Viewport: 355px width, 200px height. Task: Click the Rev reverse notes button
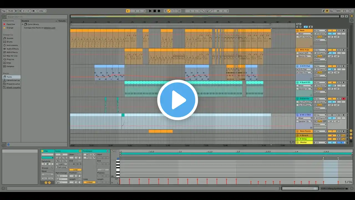pos(58,161)
